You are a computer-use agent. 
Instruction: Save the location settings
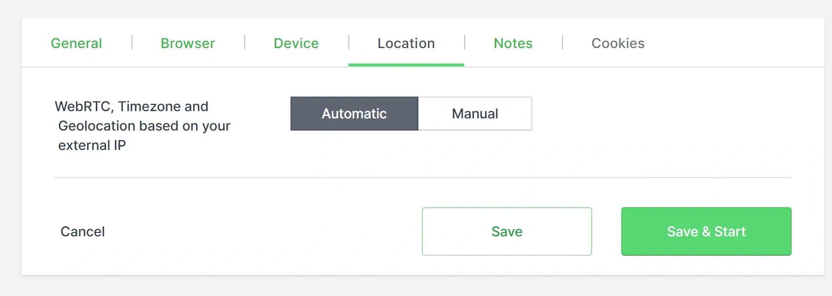point(506,231)
